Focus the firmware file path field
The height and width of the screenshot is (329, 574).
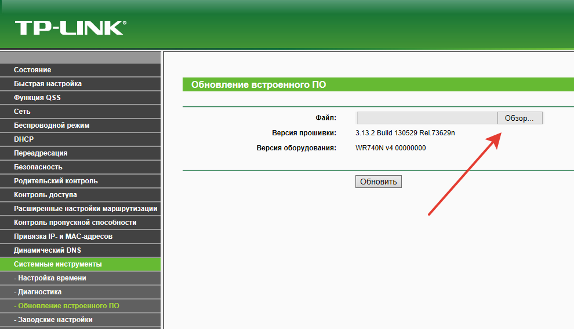(x=427, y=118)
